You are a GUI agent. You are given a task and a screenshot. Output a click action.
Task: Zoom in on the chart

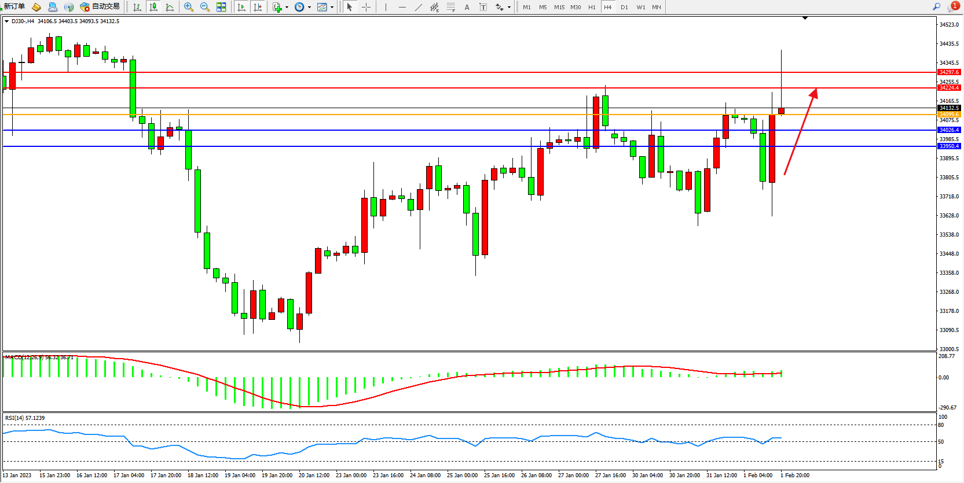tap(189, 7)
